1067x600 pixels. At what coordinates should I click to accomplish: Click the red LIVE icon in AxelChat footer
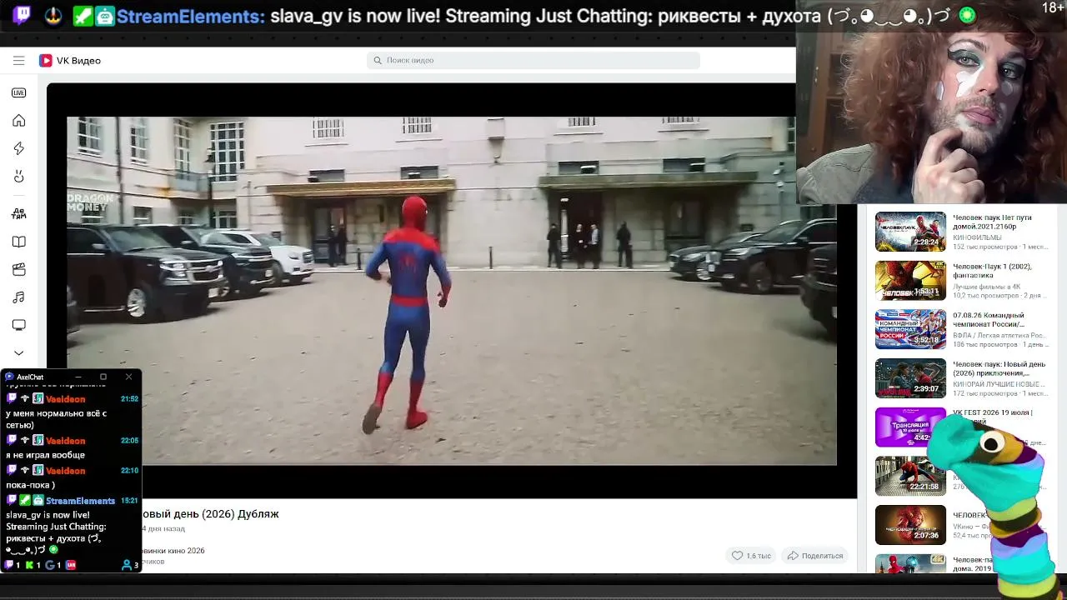(x=71, y=565)
